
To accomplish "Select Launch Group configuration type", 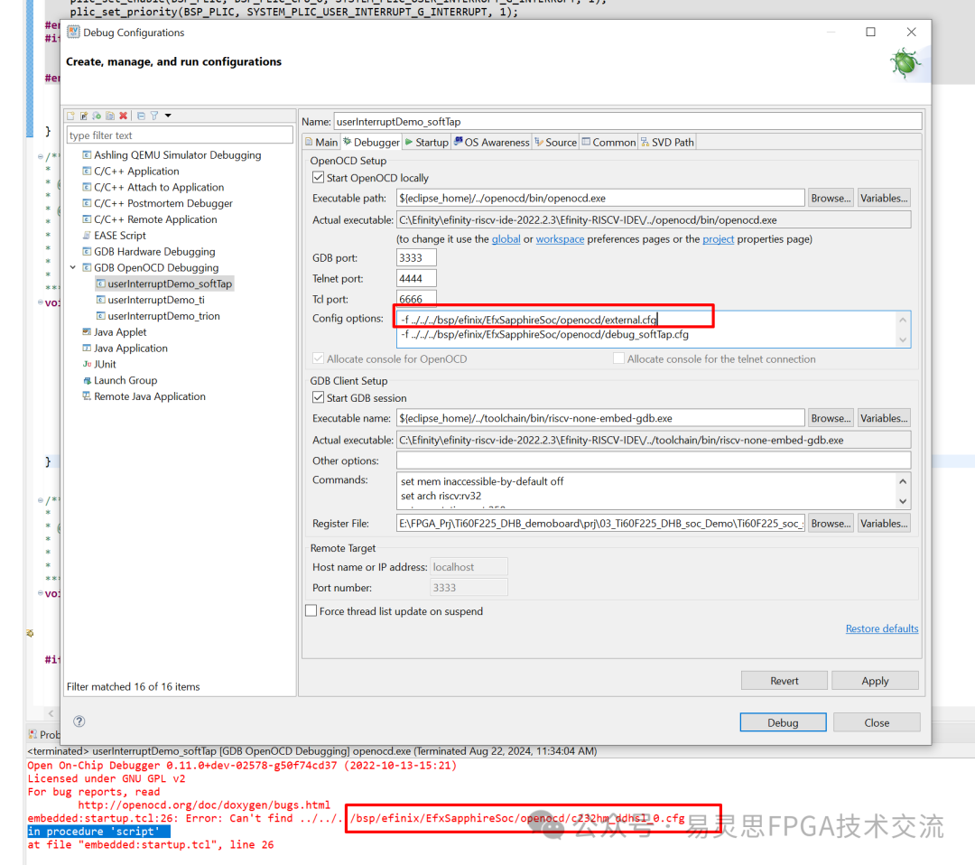I will [x=125, y=381].
